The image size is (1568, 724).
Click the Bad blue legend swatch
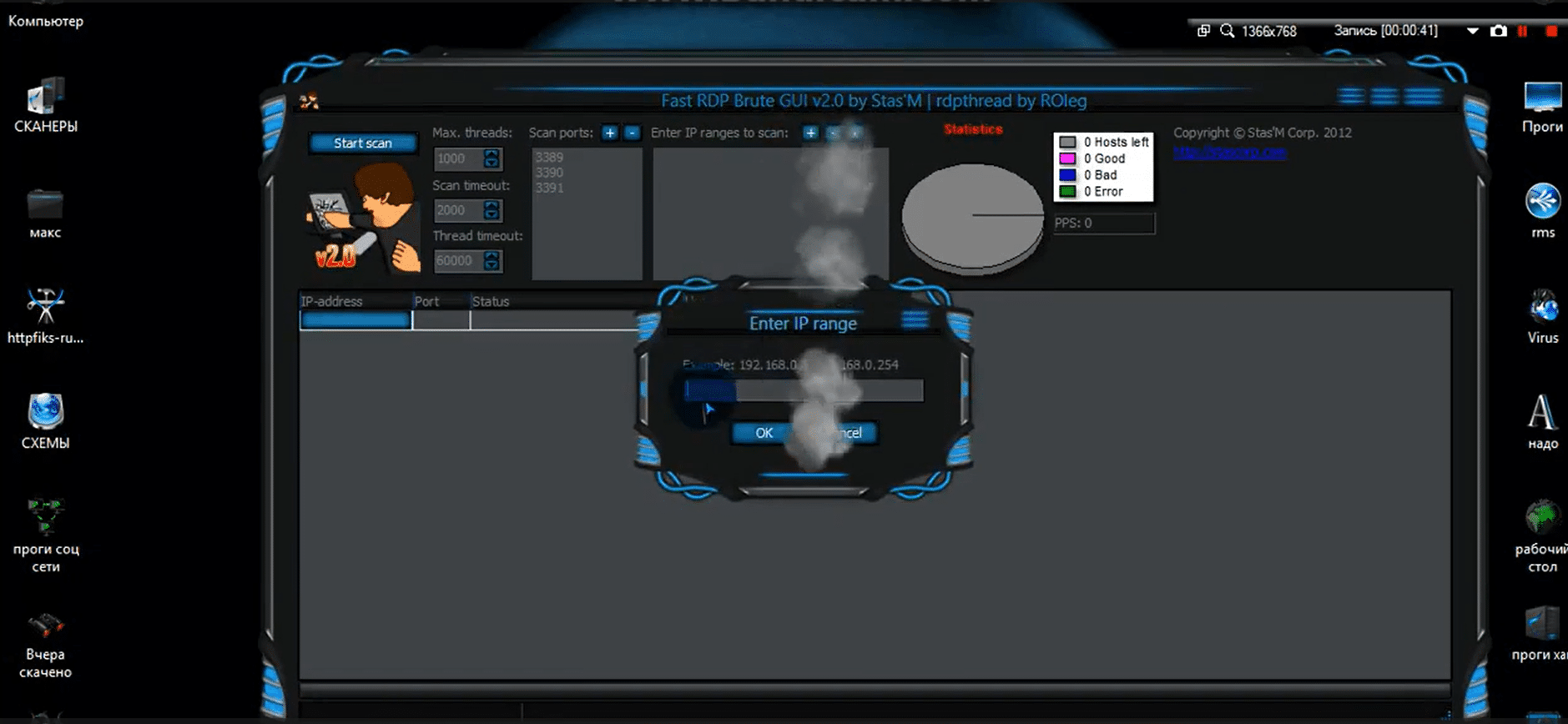coord(1067,175)
